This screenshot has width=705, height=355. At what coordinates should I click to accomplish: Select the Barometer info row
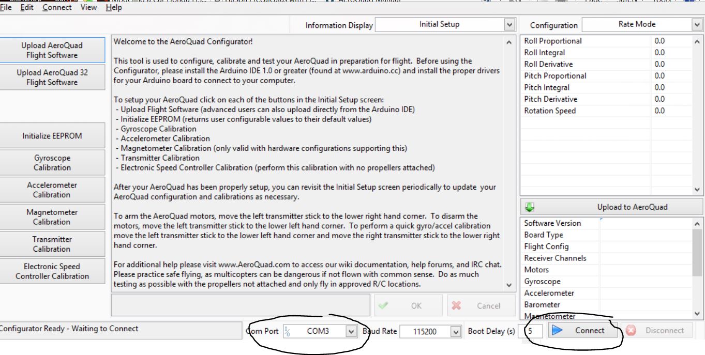click(606, 305)
